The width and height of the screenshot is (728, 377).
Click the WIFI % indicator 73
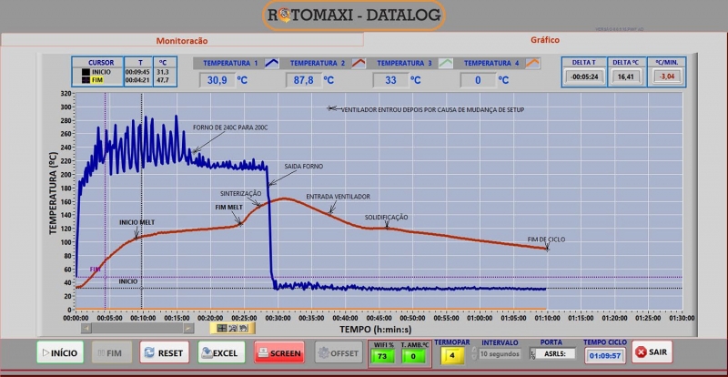385,356
